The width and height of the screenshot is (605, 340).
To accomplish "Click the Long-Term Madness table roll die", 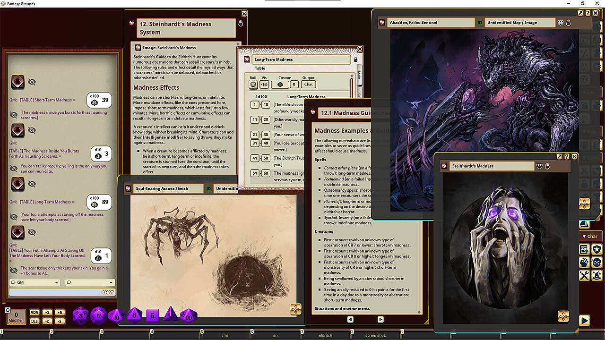I will pos(254,85).
